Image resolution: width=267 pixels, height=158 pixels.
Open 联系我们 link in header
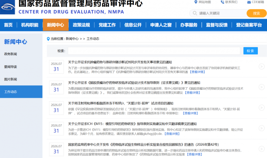click(x=231, y=2)
